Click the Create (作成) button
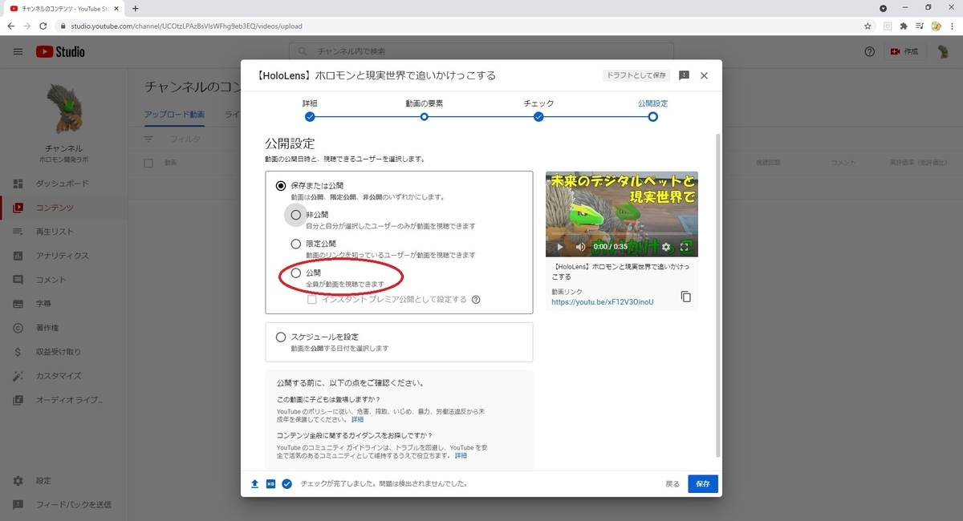This screenshot has height=521, width=963. tap(904, 51)
